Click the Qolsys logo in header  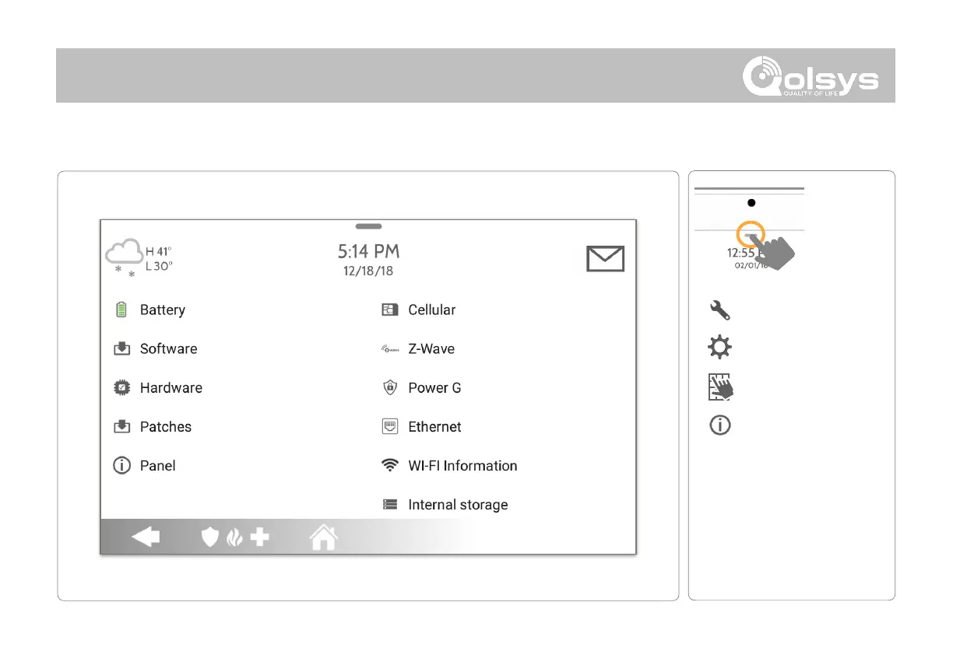(811, 77)
